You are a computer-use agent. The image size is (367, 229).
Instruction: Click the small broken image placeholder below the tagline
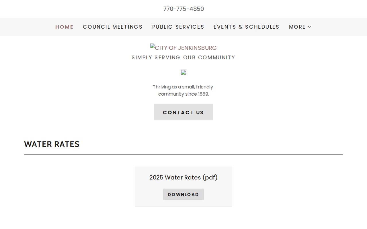coord(183,72)
